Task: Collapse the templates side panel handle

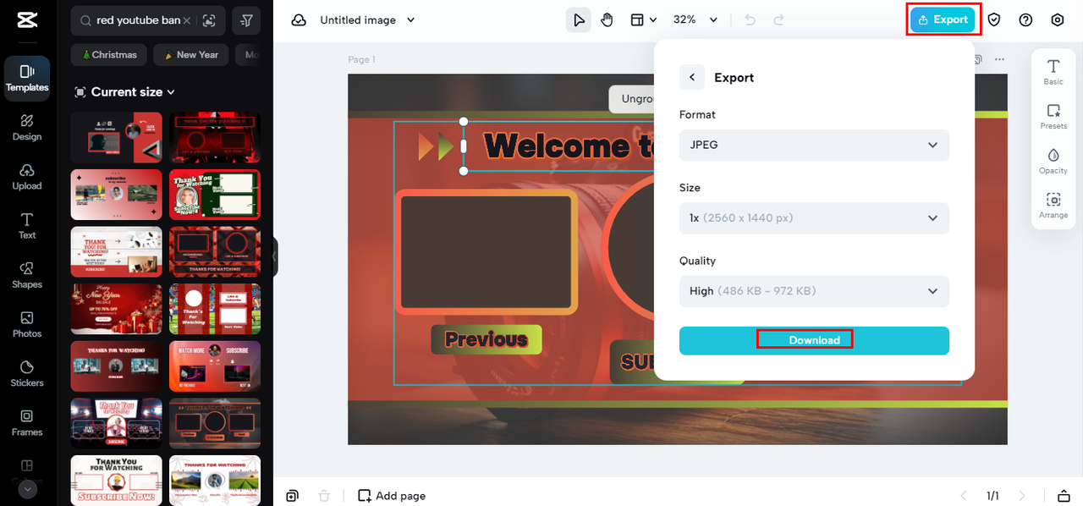Action: (274, 257)
